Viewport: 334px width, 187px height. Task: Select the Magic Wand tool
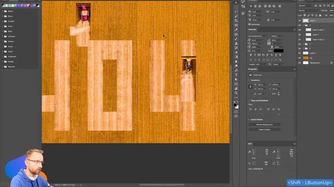pos(236,16)
